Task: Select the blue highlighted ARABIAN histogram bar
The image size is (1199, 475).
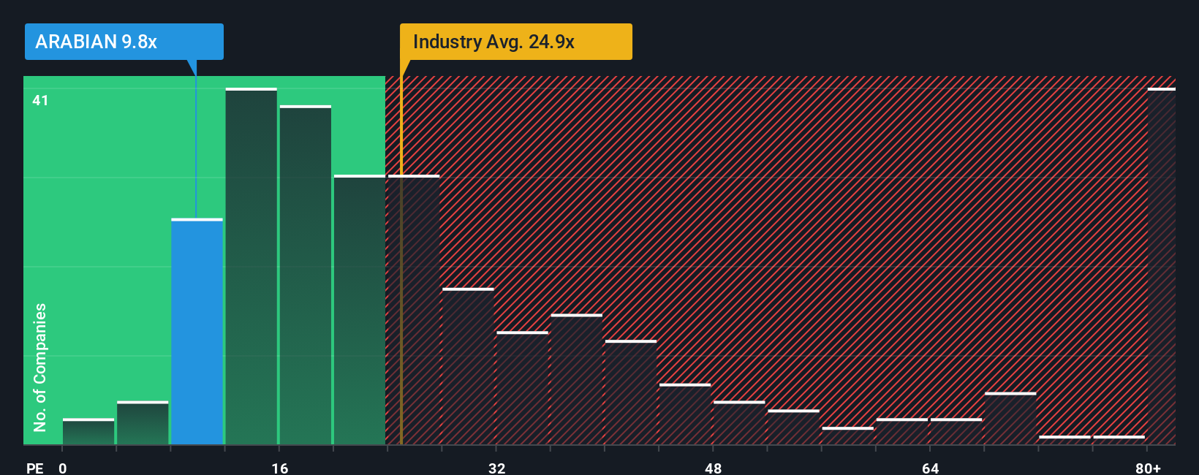Action: [x=197, y=332]
